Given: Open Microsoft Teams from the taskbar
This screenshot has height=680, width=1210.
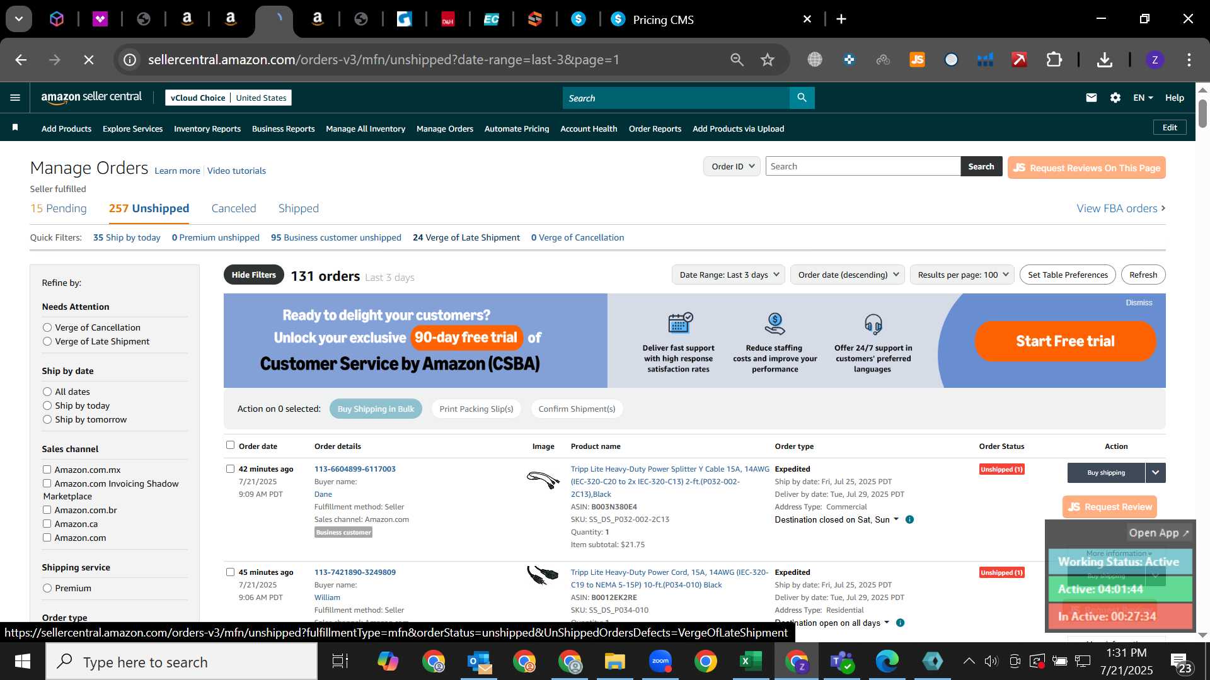Looking at the screenshot, I should pos(841,661).
